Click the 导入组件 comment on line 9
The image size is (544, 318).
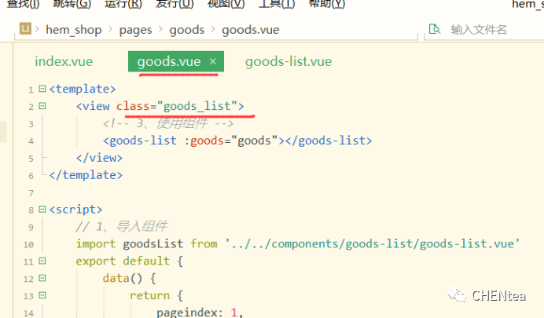pyautogui.click(x=122, y=227)
